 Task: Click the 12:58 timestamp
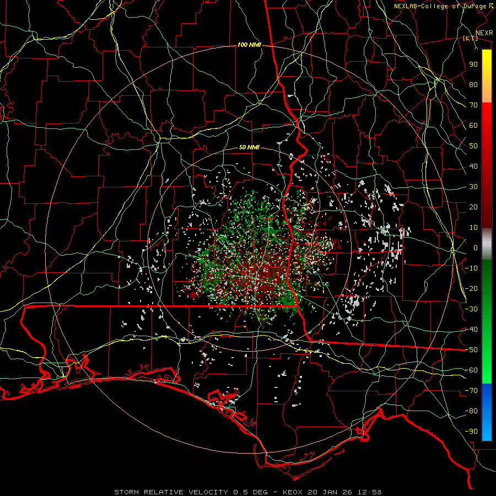(370, 492)
